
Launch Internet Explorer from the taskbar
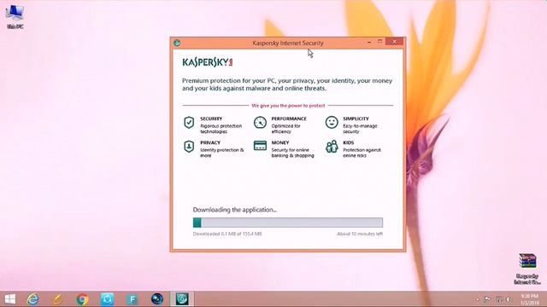[x=33, y=299]
